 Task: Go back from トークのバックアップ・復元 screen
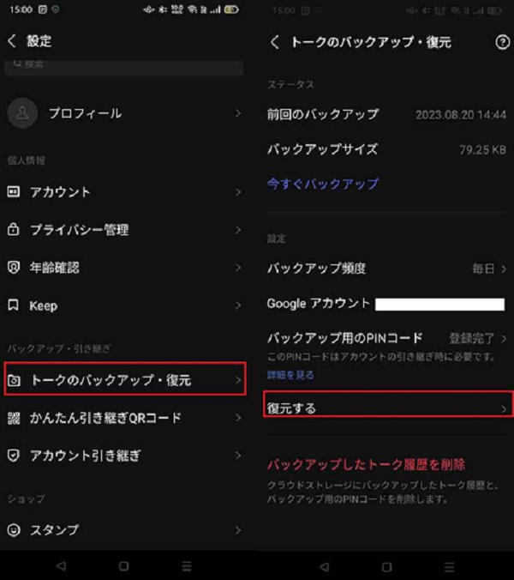tap(274, 42)
